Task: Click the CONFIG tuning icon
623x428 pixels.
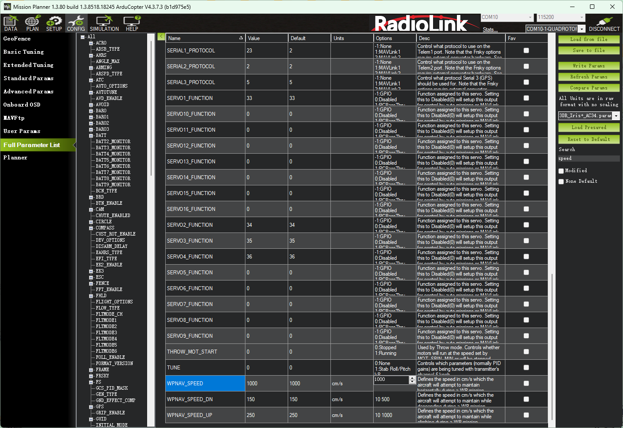Action: (76, 23)
